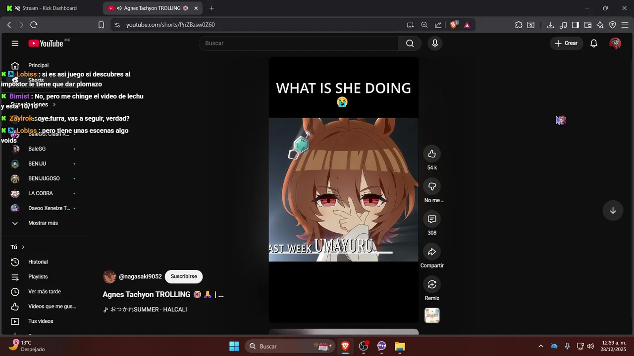Click the magnifier search button on YouTube
This screenshot has height=356, width=634.
pos(410,44)
